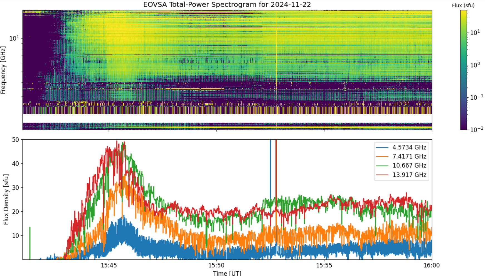
Task: Click the '10' flux density tick label
Action: click(16, 236)
